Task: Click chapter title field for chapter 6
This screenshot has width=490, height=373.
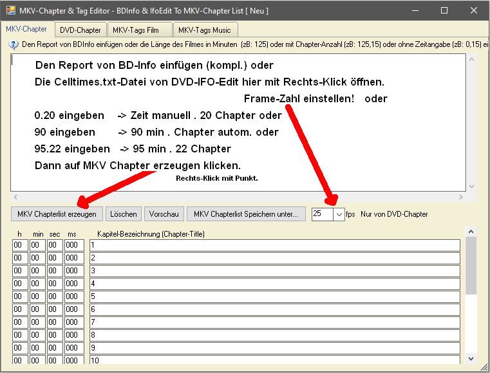Action: (x=275, y=309)
